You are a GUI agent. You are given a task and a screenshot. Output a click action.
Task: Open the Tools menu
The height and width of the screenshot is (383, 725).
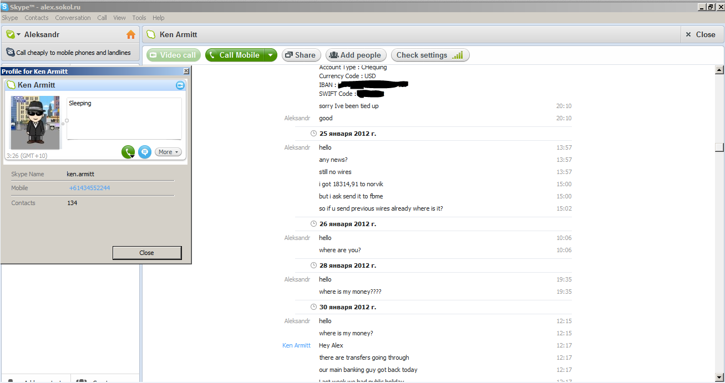139,18
